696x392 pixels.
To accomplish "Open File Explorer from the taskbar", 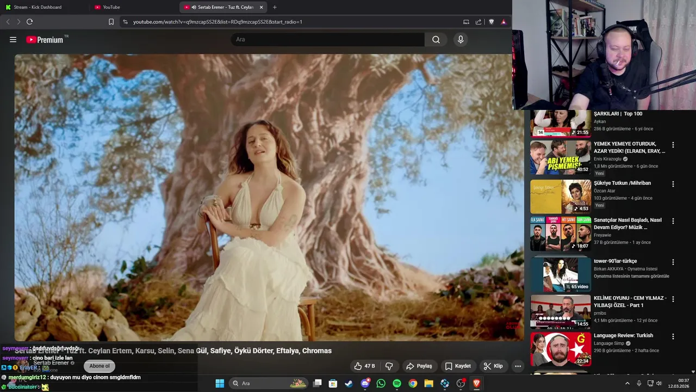I will point(428,383).
